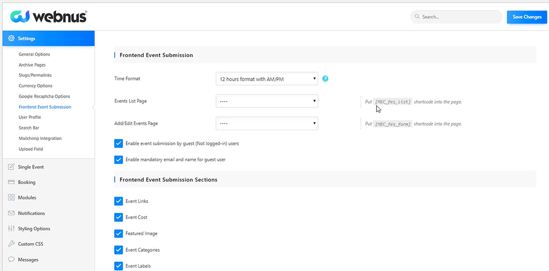Click the Save Changes button
This screenshot has width=549, height=271.
click(527, 17)
